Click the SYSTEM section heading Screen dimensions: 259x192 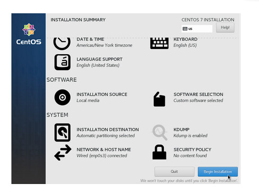57,115
